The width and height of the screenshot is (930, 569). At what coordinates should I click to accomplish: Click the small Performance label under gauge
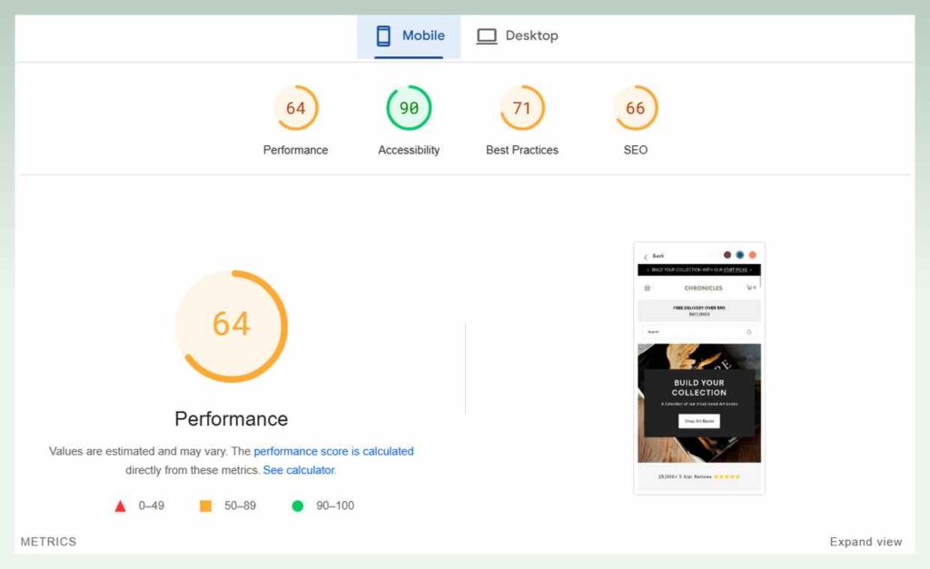[295, 150]
